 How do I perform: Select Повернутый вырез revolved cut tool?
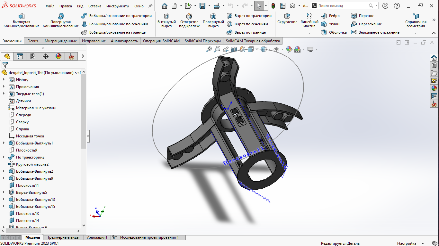tap(213, 21)
